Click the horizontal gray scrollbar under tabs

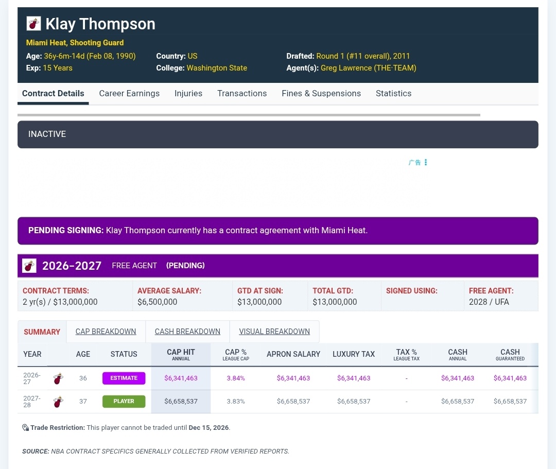pyautogui.click(x=249, y=115)
